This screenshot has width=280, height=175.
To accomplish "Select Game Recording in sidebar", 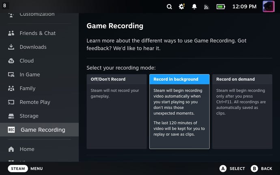I will pyautogui.click(x=43, y=130).
